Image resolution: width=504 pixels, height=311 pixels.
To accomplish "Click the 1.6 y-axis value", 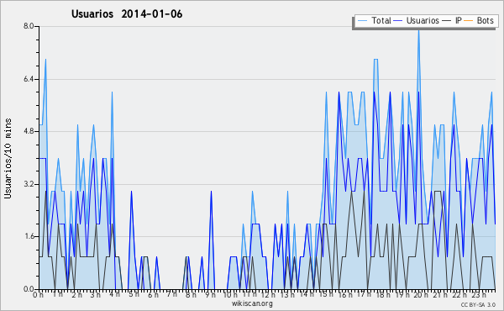I will point(29,236).
